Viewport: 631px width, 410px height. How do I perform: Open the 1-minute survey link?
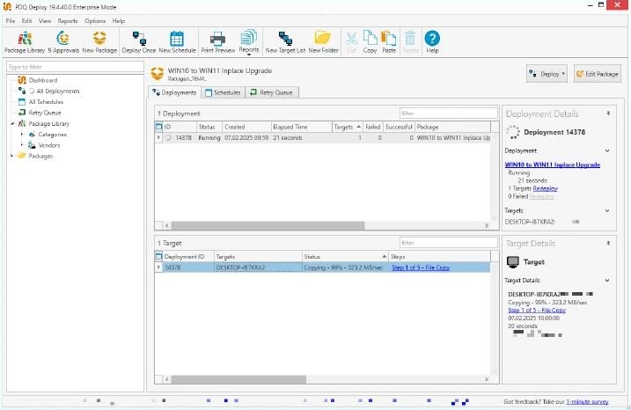(587, 401)
